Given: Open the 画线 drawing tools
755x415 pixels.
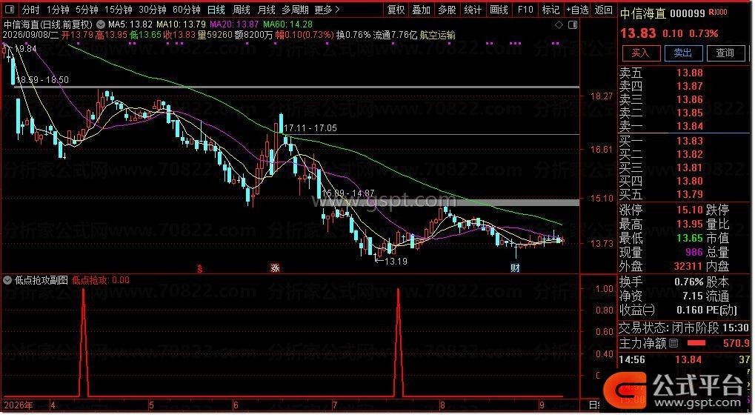Looking at the screenshot, I should point(499,9).
